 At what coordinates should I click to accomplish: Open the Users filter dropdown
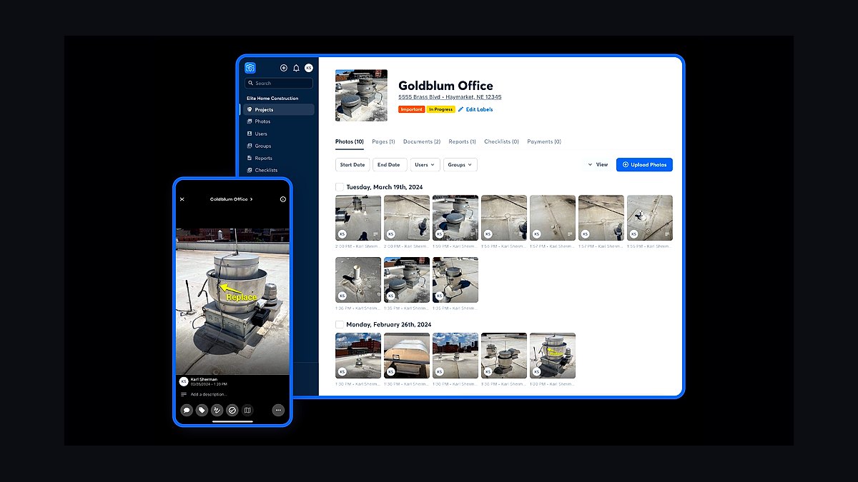coord(425,165)
